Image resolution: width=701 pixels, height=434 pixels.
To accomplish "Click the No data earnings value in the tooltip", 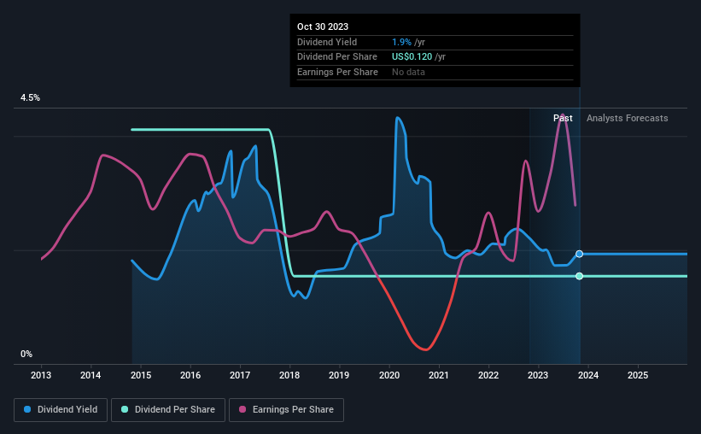I will click(408, 72).
